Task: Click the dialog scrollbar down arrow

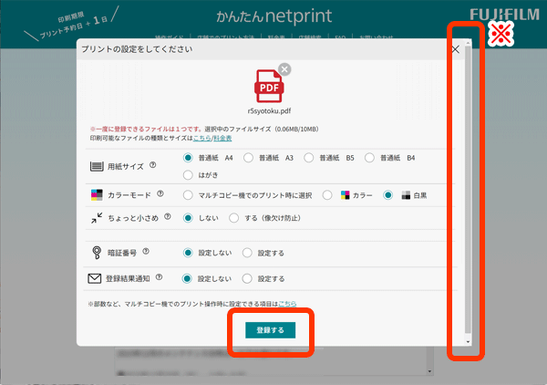Action: click(469, 342)
